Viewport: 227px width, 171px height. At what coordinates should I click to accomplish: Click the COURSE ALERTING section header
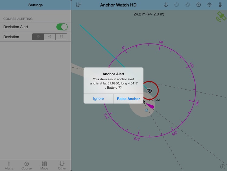(x=18, y=19)
